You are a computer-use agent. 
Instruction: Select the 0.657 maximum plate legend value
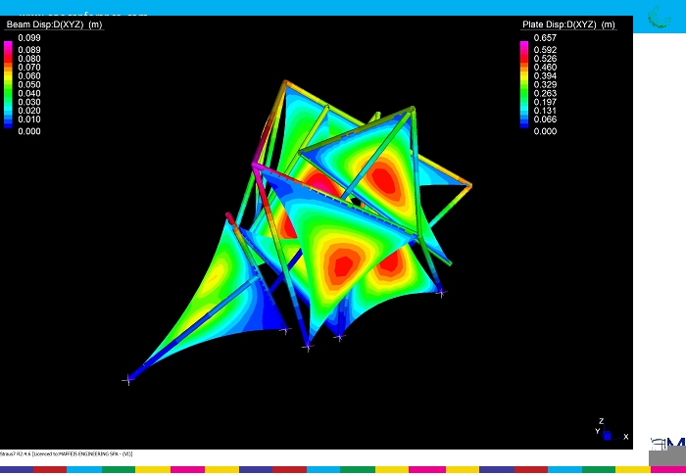(545, 38)
